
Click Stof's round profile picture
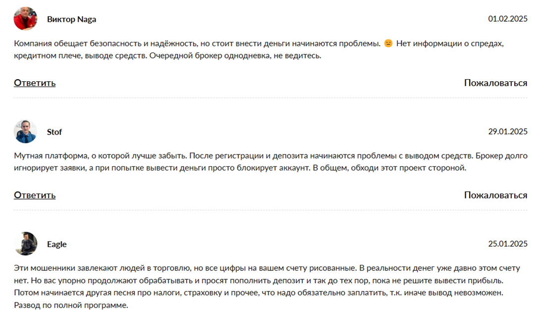pos(25,131)
